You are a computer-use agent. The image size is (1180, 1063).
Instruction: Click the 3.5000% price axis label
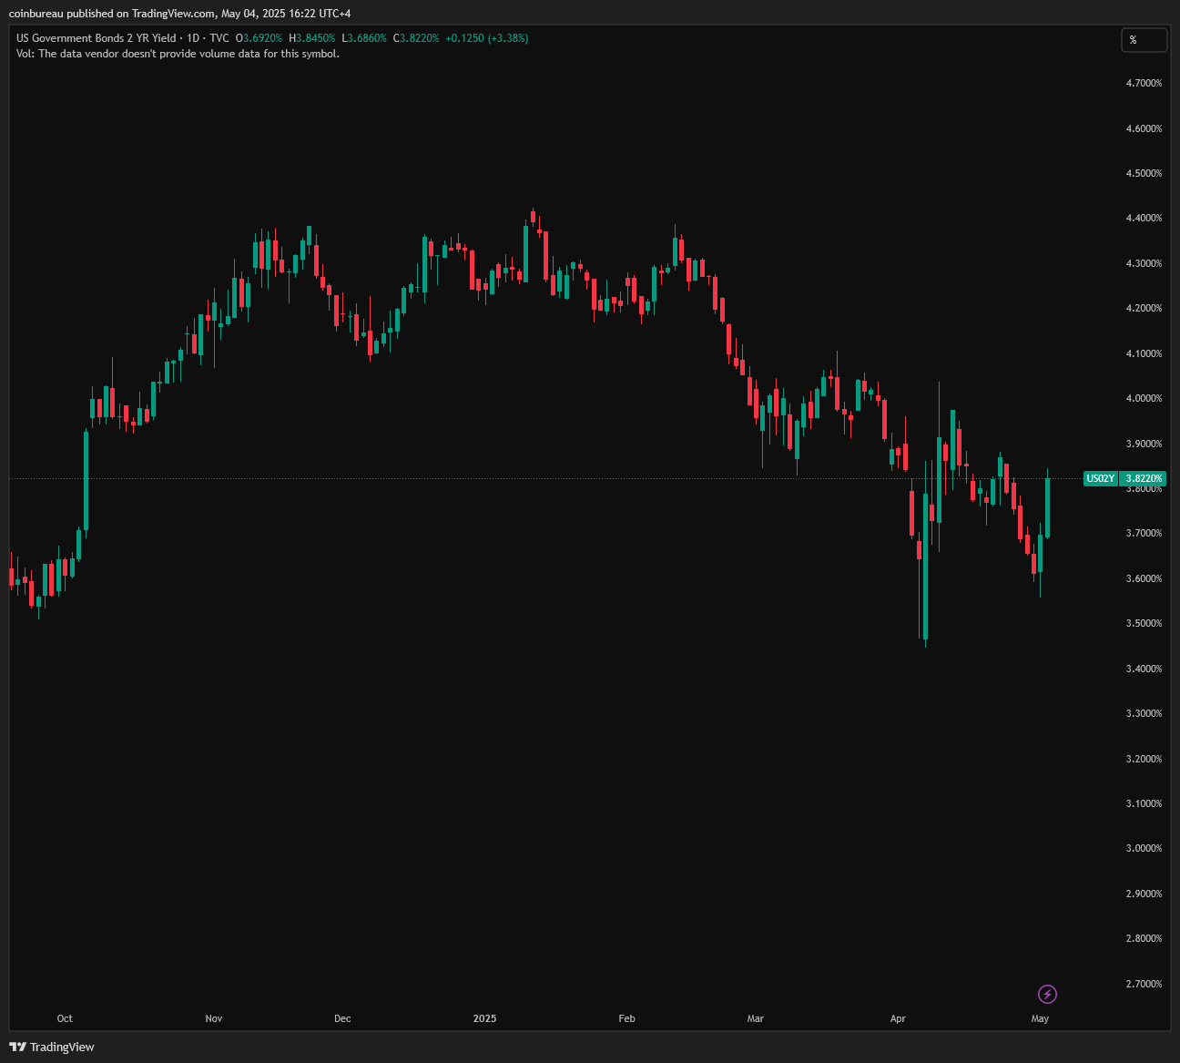pyautogui.click(x=1144, y=623)
